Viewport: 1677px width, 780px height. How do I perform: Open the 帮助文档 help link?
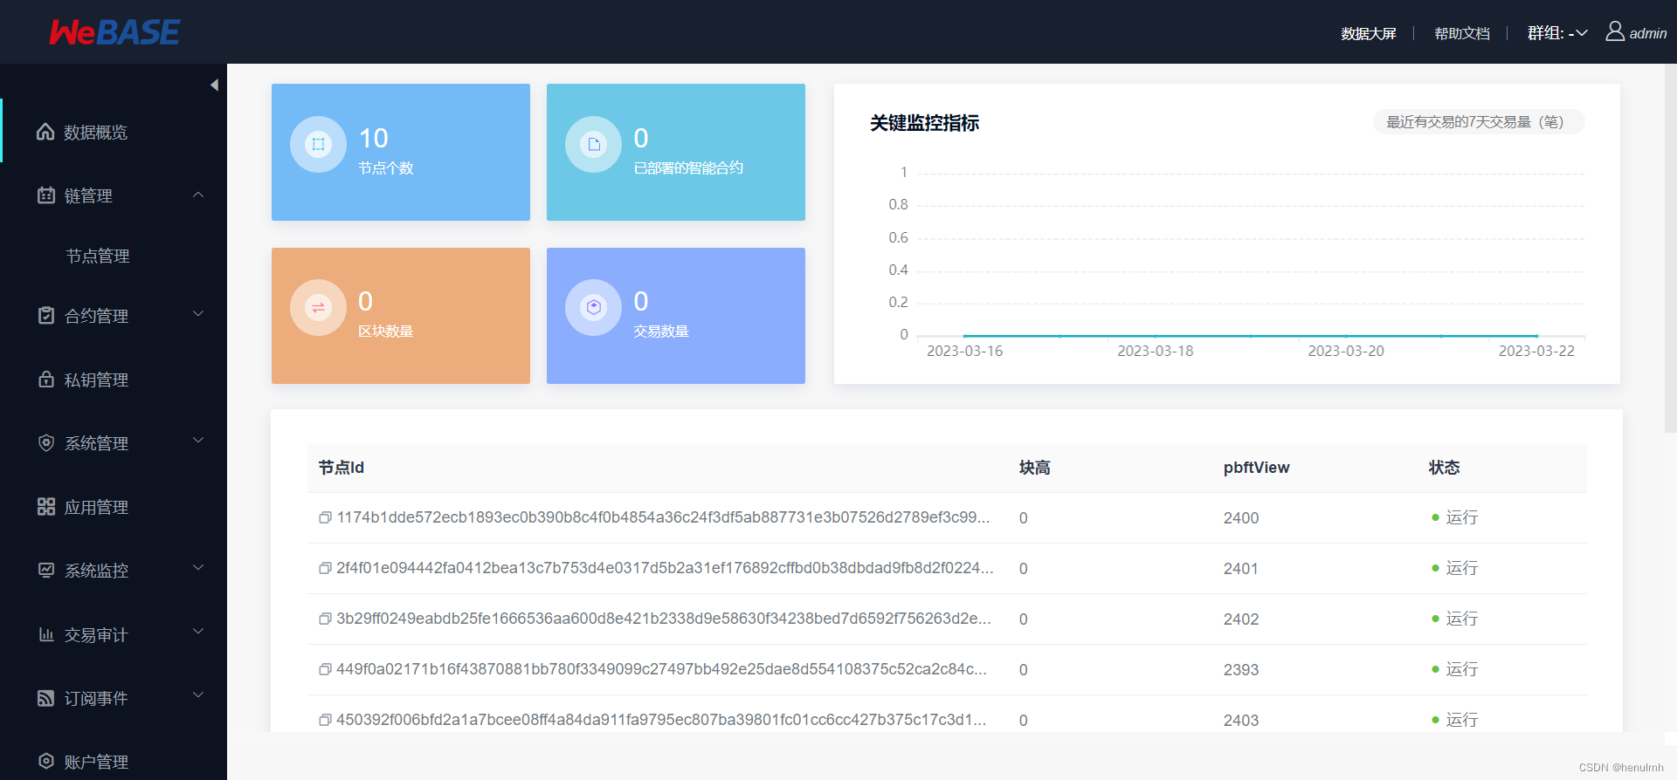[x=1462, y=33]
